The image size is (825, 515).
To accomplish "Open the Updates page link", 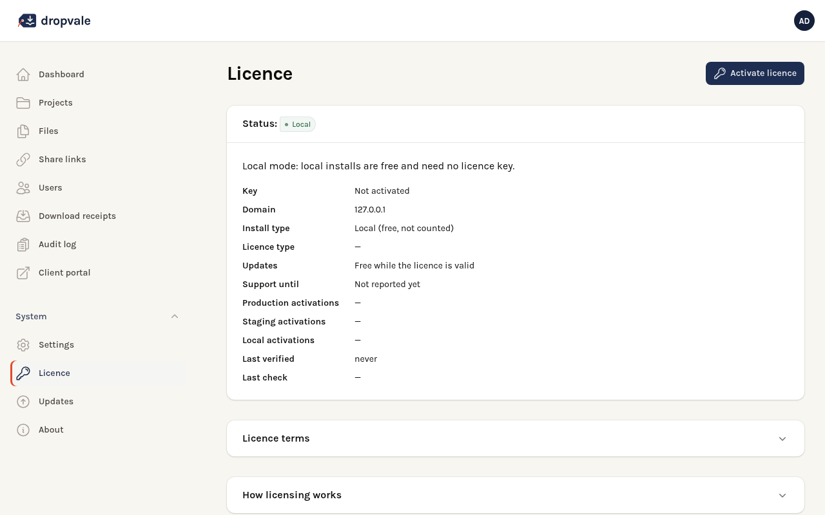I will pos(98,402).
